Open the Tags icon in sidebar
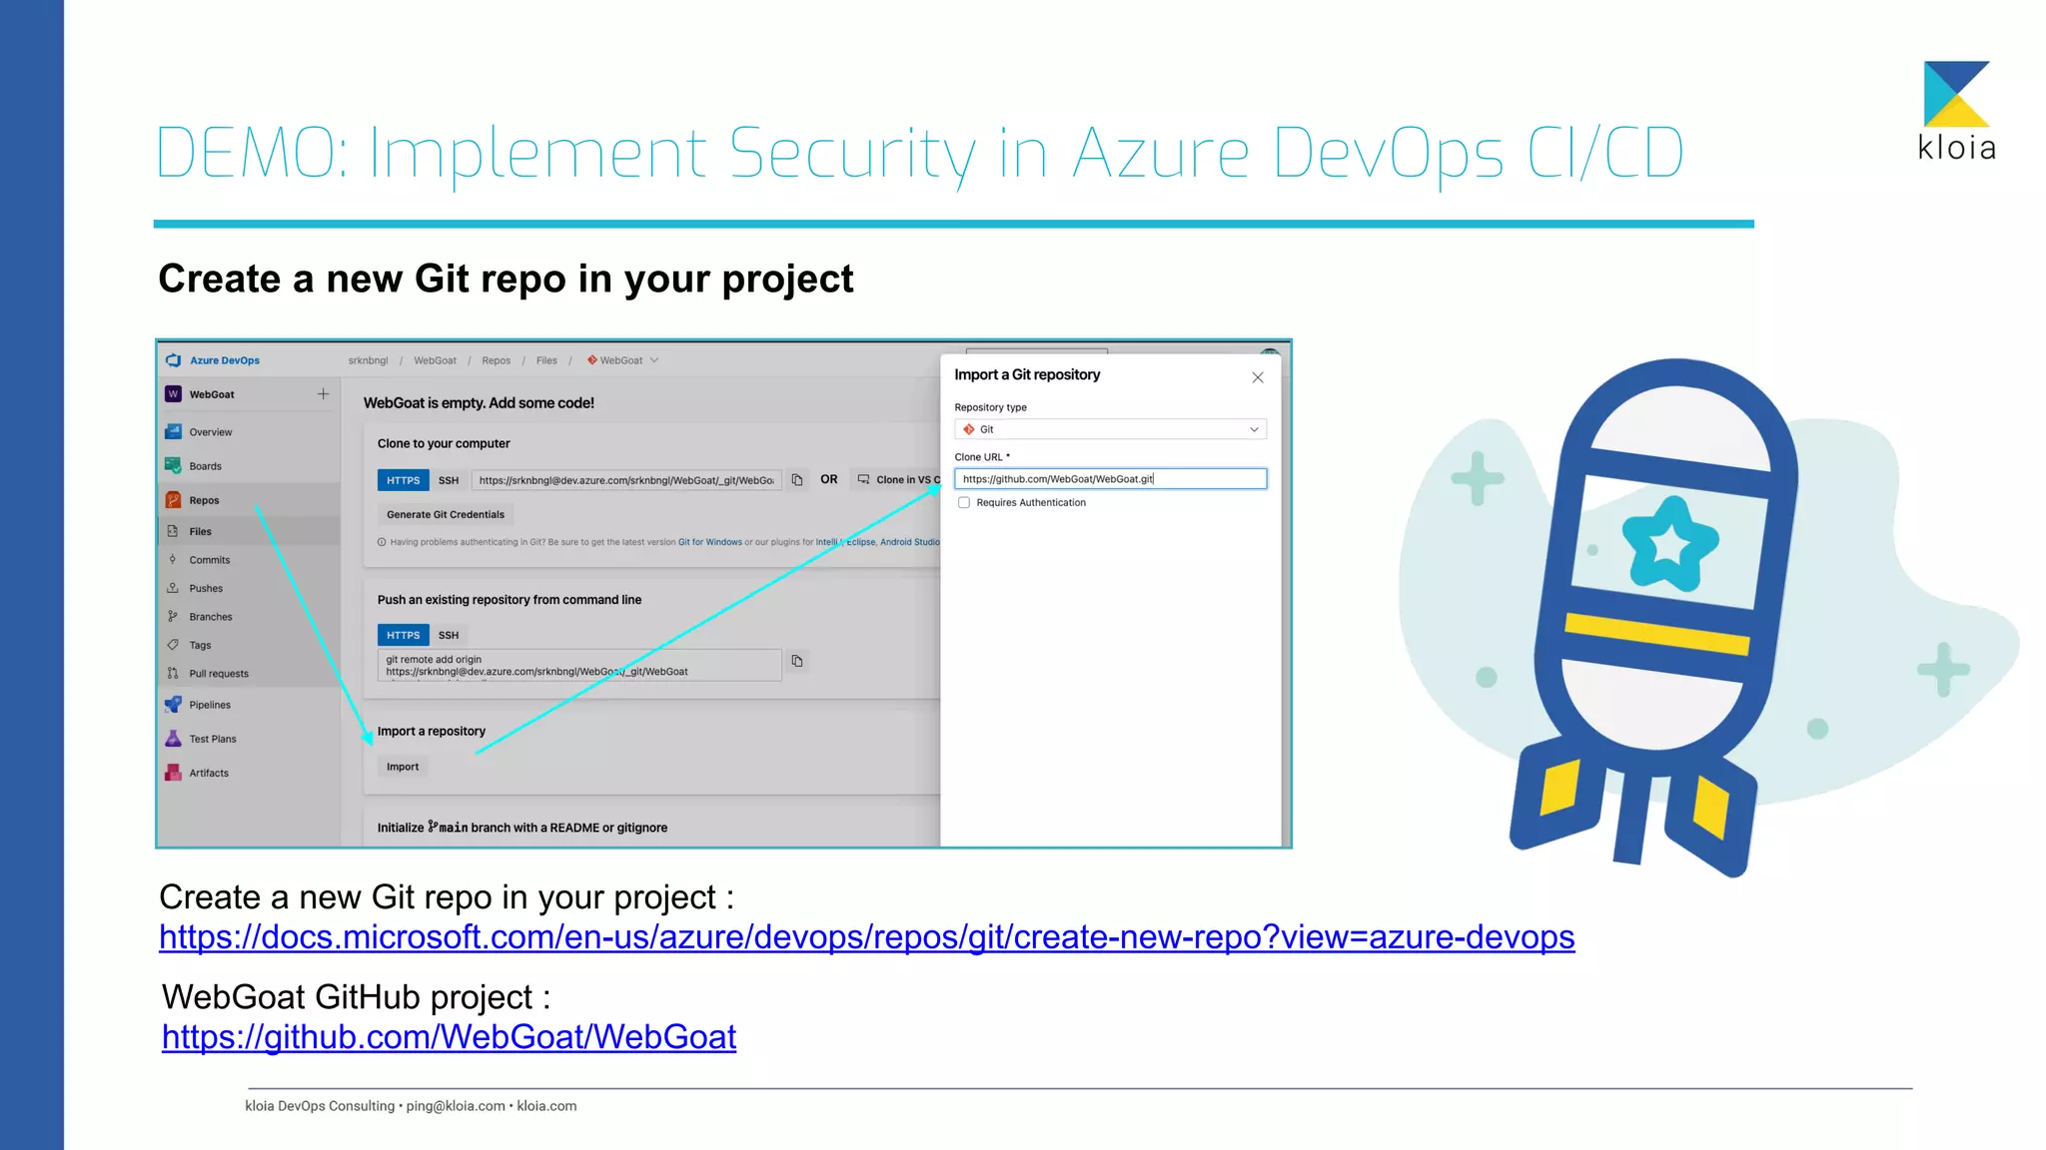Image resolution: width=2046 pixels, height=1150 pixels. [x=173, y=645]
